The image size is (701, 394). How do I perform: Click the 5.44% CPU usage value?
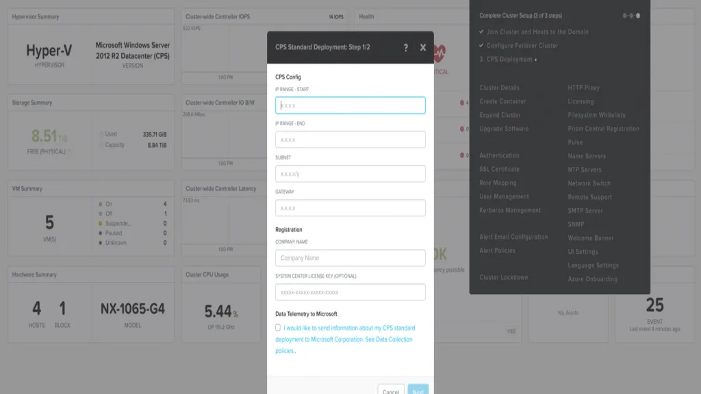point(221,311)
